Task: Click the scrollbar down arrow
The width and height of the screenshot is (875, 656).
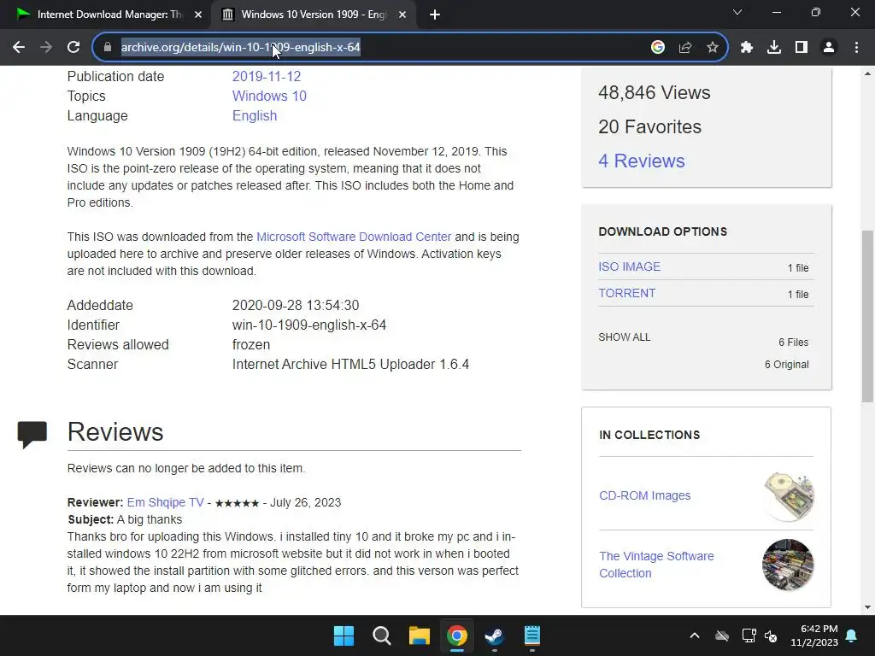Action: pyautogui.click(x=868, y=607)
